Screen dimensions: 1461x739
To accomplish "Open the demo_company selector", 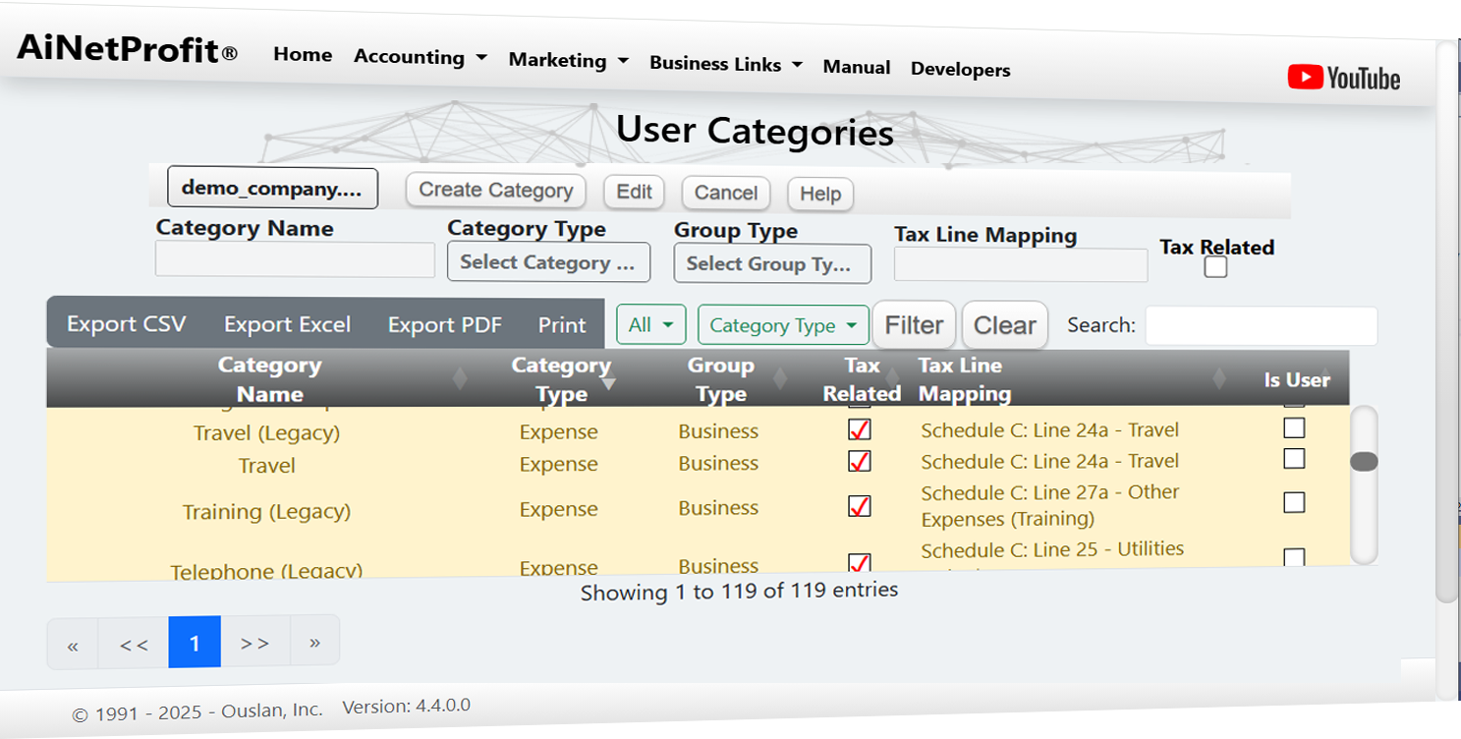I will (x=272, y=188).
